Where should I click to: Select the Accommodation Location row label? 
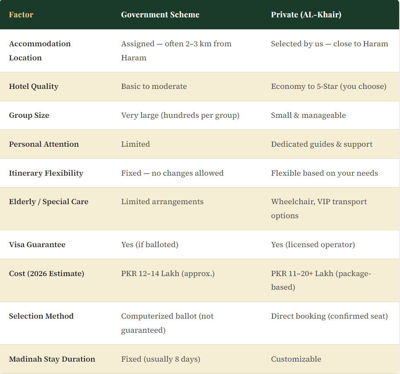40,50
